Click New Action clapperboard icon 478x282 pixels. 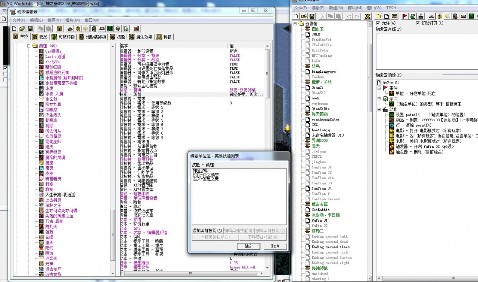coord(421,16)
